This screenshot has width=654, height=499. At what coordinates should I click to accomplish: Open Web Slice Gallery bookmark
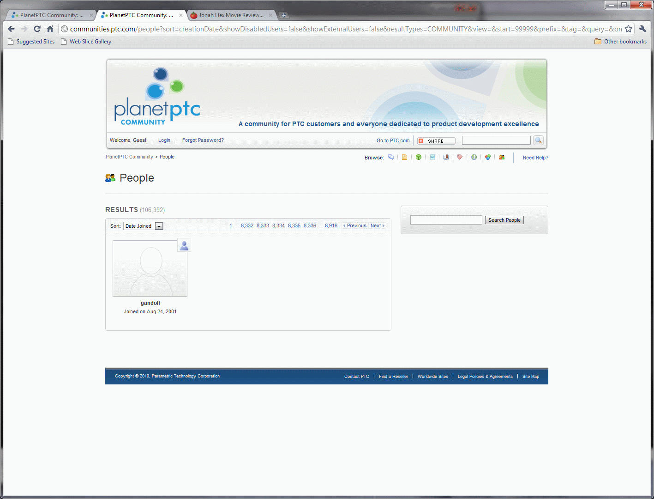[x=86, y=42]
